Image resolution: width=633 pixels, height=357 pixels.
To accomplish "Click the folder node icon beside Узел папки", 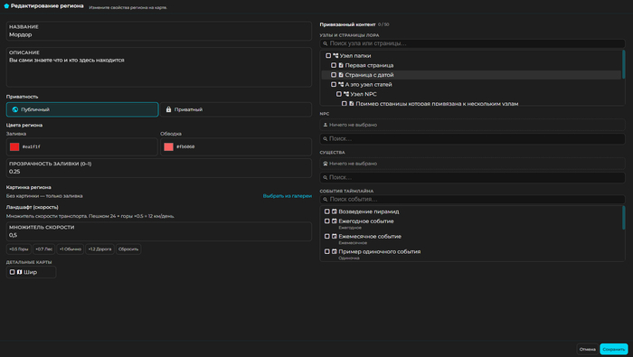I will pos(335,56).
